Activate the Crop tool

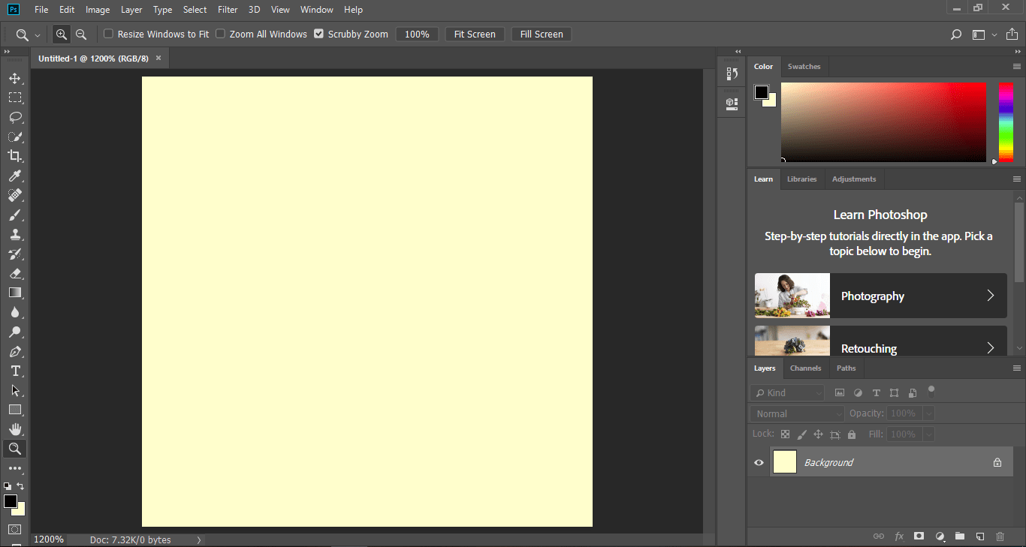pyautogui.click(x=14, y=156)
